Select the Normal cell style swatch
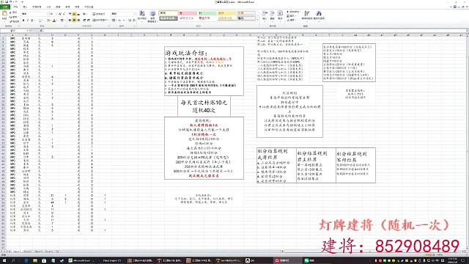 [x=169, y=13]
